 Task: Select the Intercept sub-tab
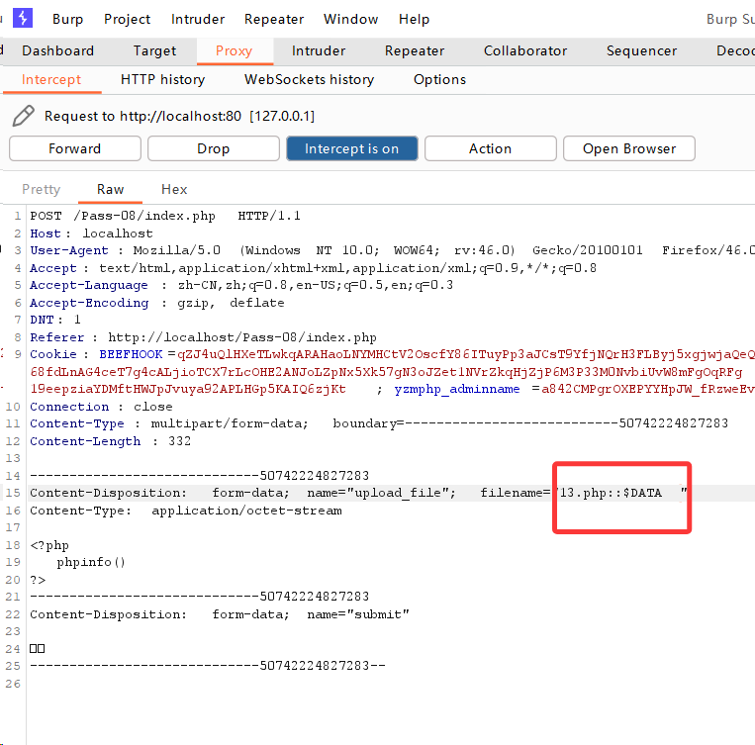51,79
